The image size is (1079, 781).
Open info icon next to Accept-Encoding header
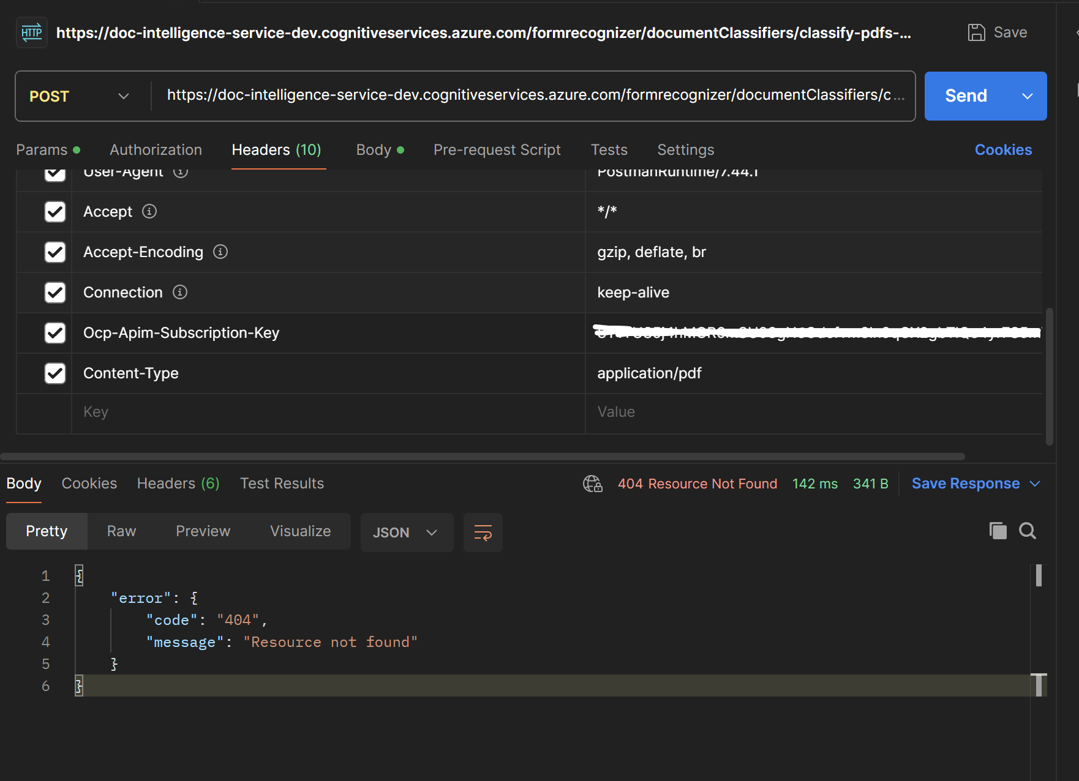point(220,252)
